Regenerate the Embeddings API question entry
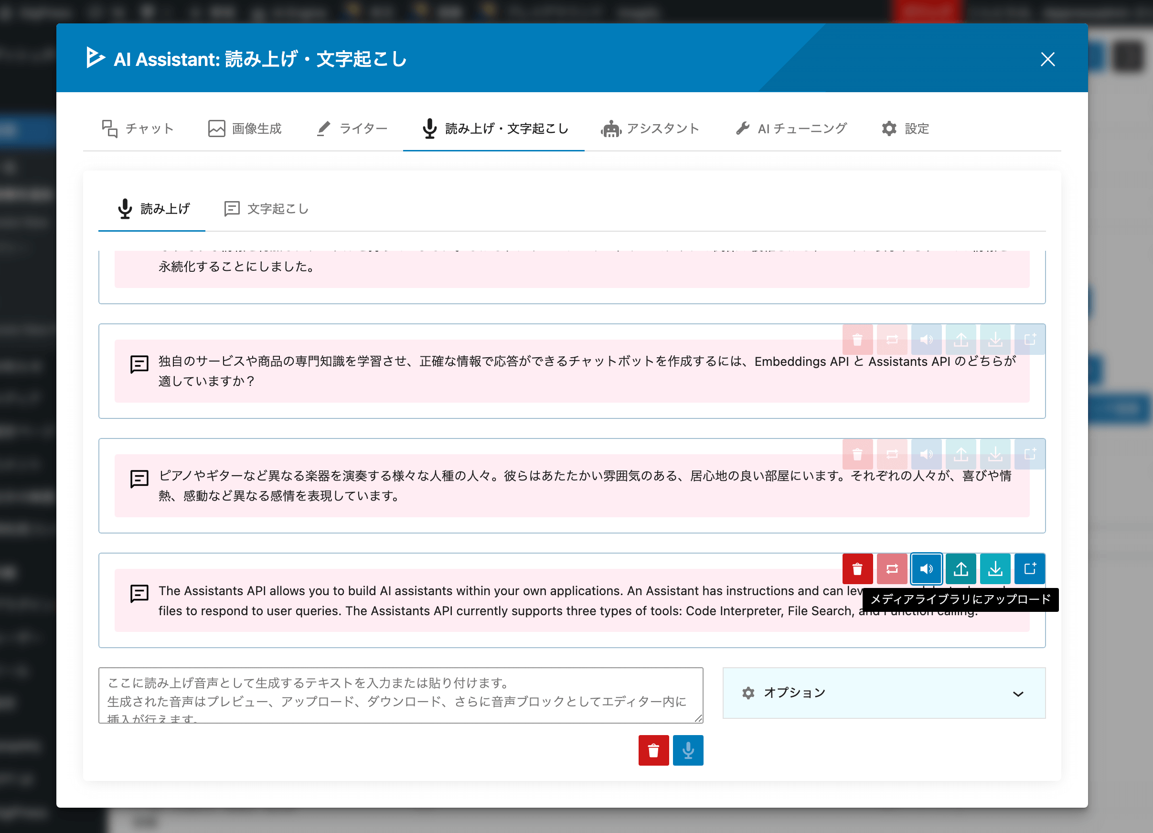Screen dimensions: 1153x833 tap(892, 340)
